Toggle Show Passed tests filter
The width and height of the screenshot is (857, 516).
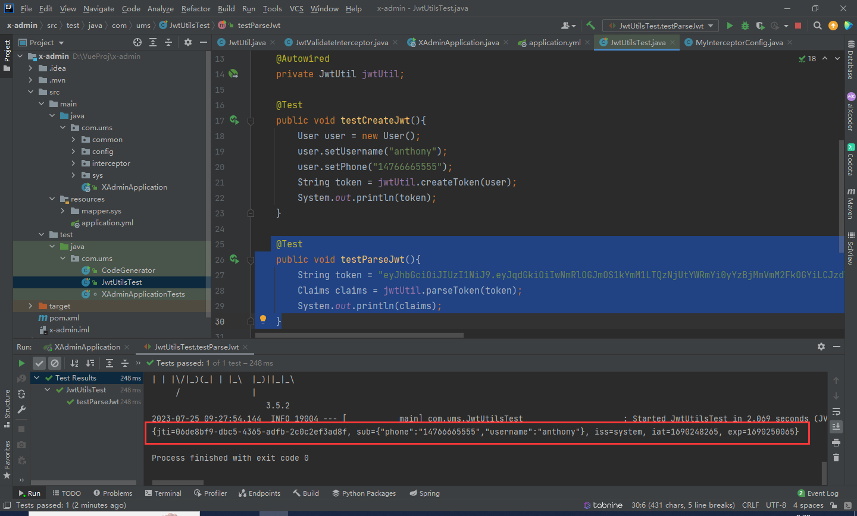click(39, 363)
